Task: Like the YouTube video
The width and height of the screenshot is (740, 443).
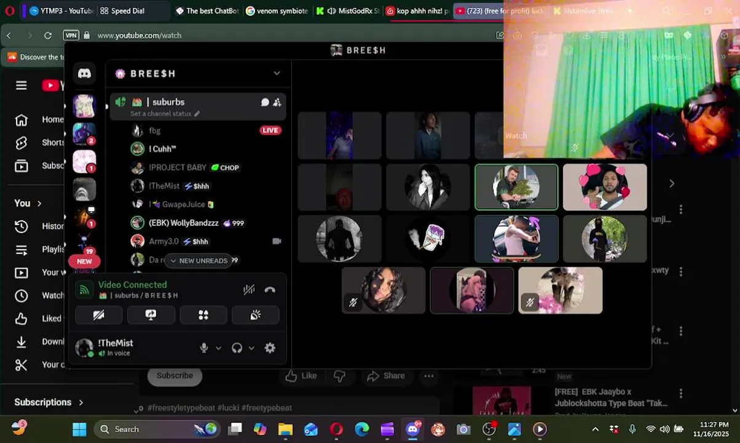Action: tap(301, 376)
